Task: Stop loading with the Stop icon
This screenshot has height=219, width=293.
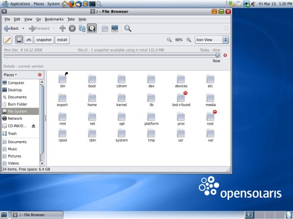Action: [x=72, y=29]
